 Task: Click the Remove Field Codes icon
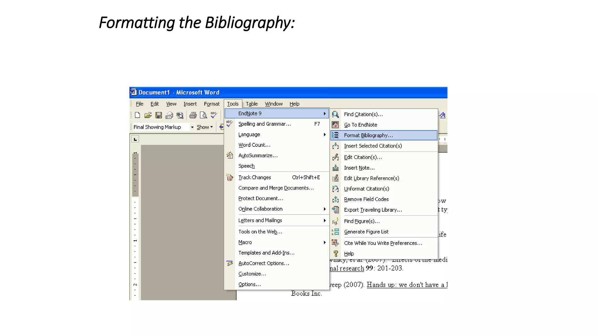(335, 199)
